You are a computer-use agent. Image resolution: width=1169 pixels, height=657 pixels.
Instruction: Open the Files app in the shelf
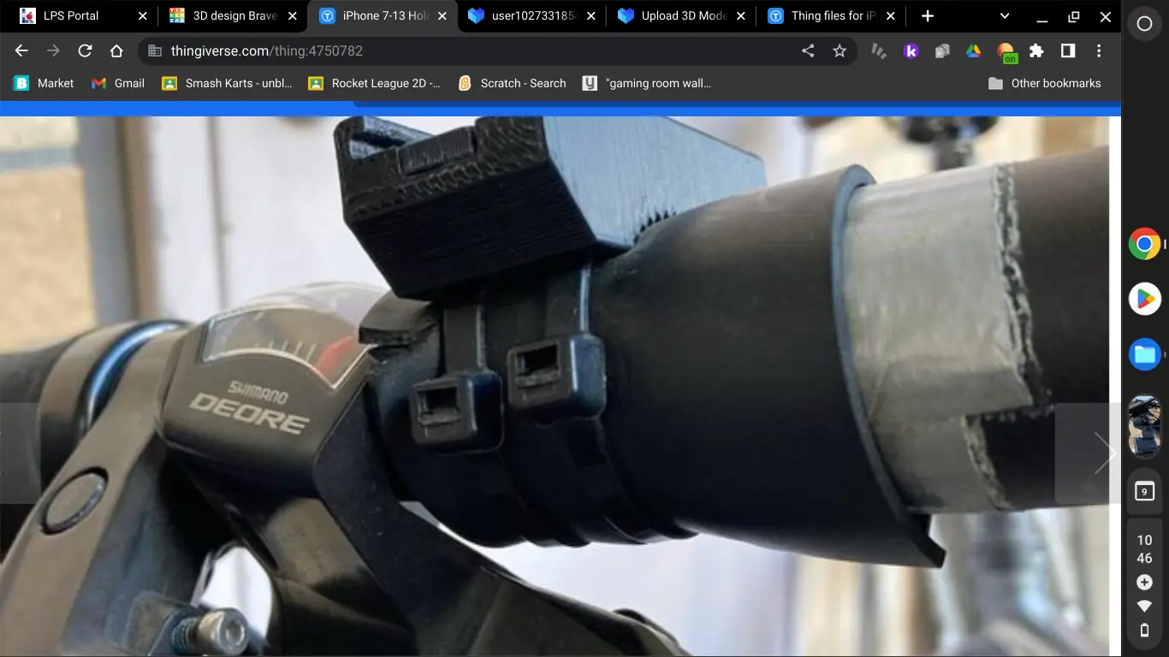point(1144,354)
